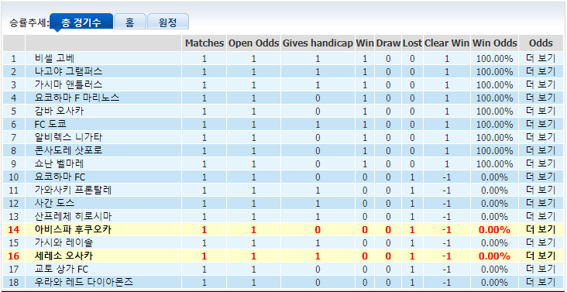Click the 승률추세 label
567x292 pixels.
tap(29, 22)
